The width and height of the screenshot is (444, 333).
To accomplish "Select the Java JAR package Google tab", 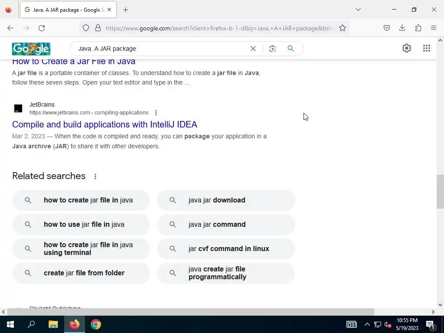I will pos(68,10).
